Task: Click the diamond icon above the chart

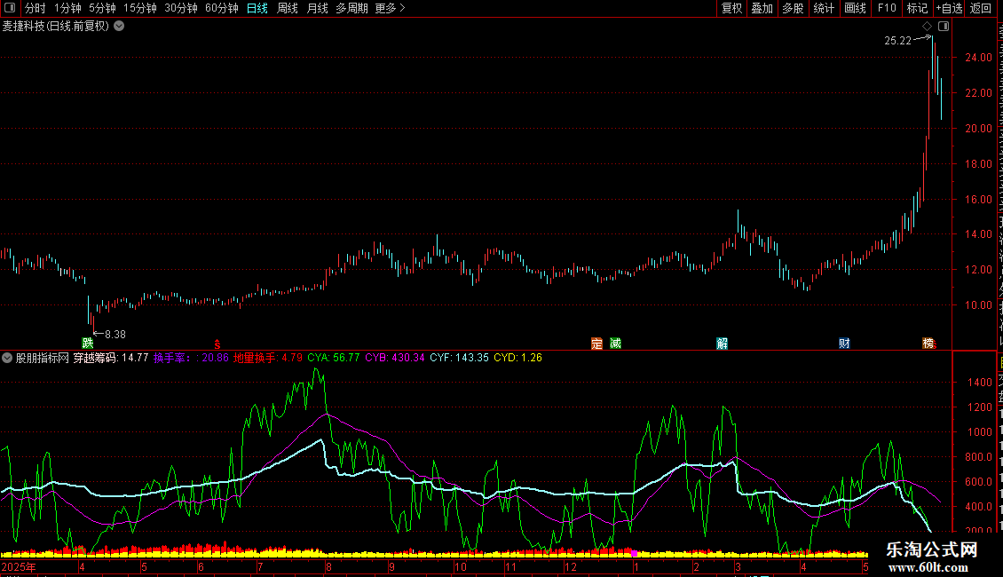Action: [927, 27]
